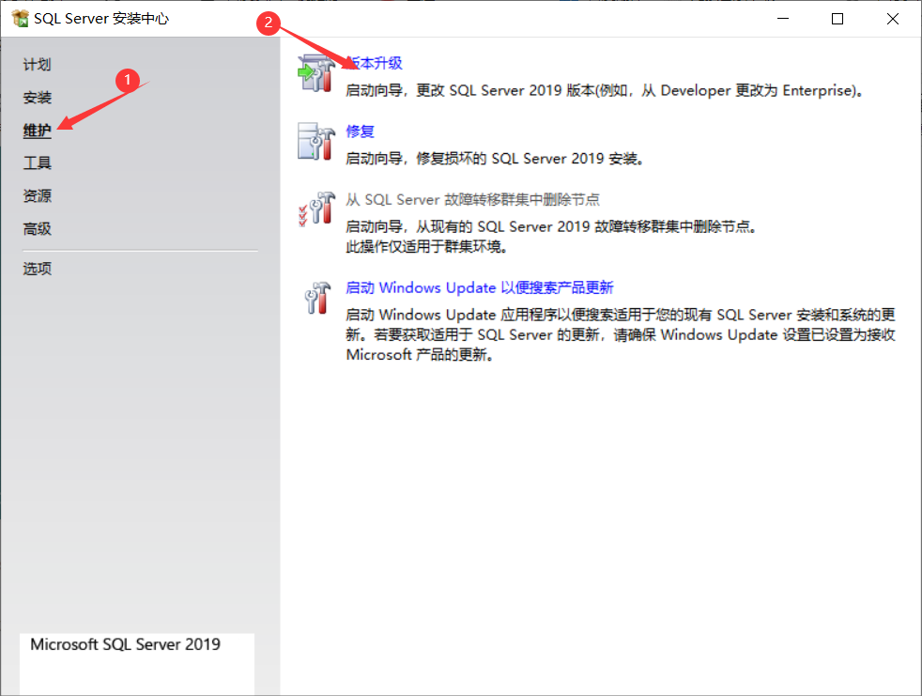Select the underlined 维护 entry

coord(37,131)
